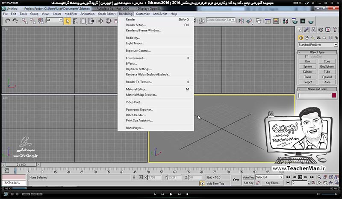The image size is (342, 199).
Task: Open the Rendered Frame Window icon
Action: tap(303, 21)
